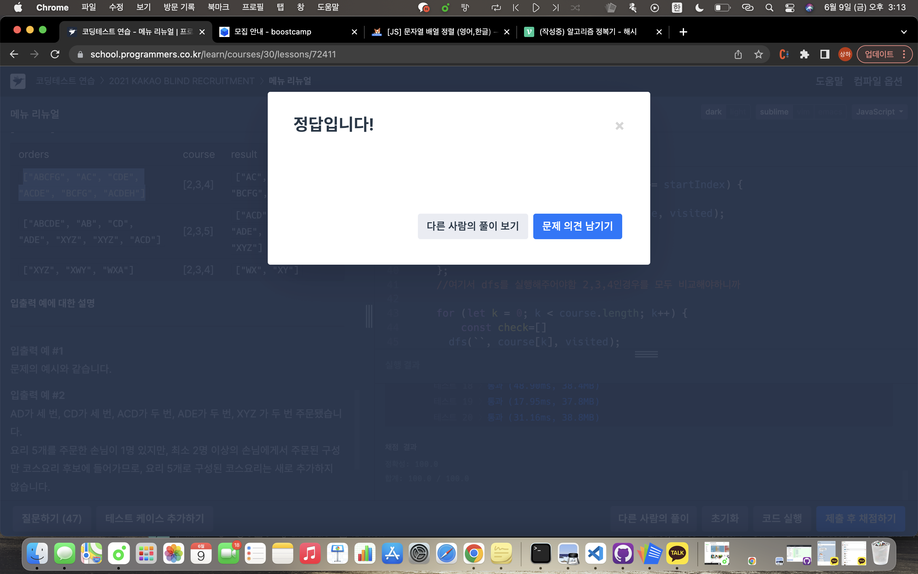This screenshot has width=918, height=574.
Task: Click the Programmers logo icon in page header
Action: tap(18, 81)
